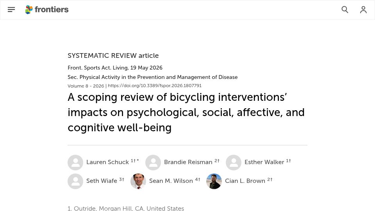Click the 'Sec. Physical Activity in the Prevention' section text

(153, 77)
